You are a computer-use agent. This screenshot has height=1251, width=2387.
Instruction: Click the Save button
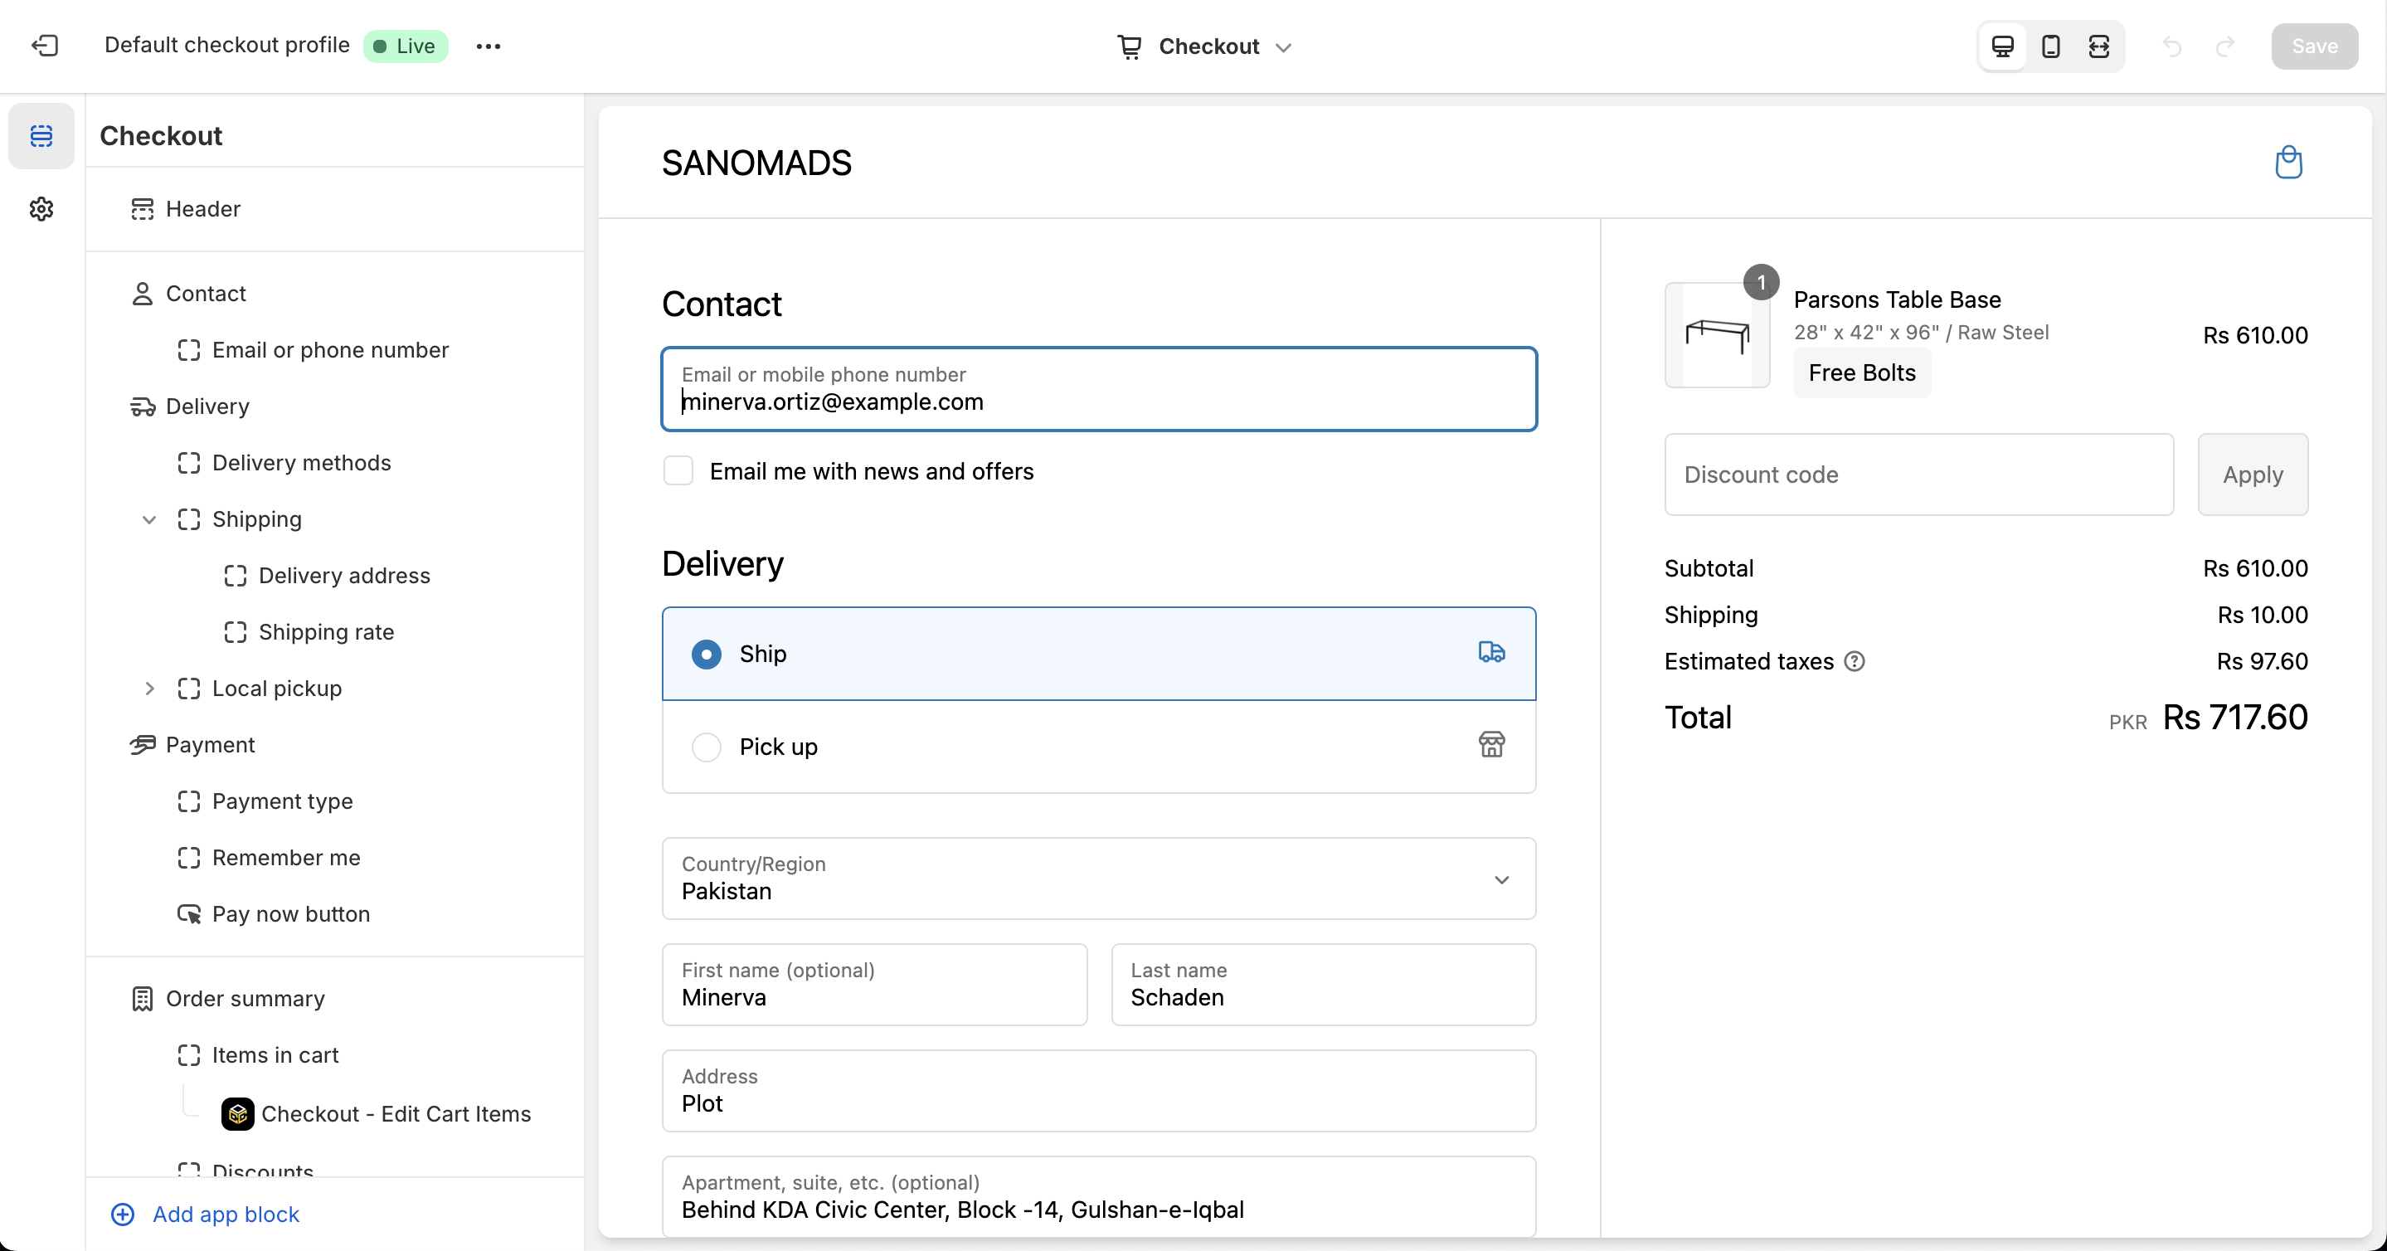(x=2314, y=46)
